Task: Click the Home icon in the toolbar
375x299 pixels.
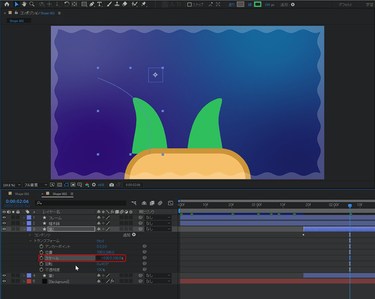Action: click(7, 4)
